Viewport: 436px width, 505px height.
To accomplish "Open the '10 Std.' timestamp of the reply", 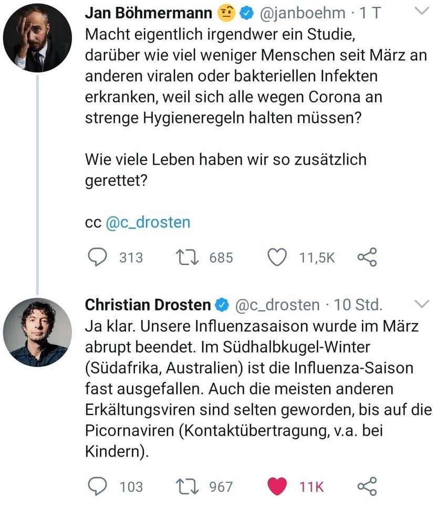I will pyautogui.click(x=358, y=305).
